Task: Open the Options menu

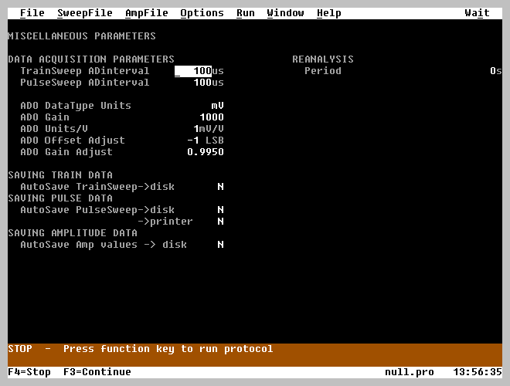Action: point(202,13)
